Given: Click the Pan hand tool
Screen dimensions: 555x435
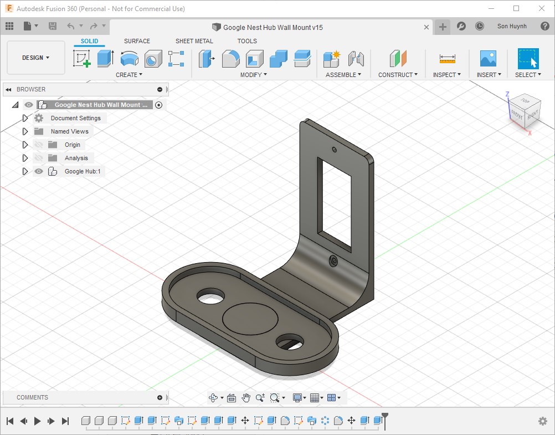Looking at the screenshot, I should coord(245,398).
